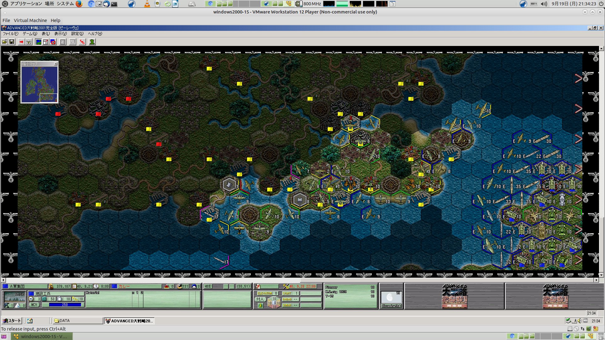
Task: Click the map's scroll-right arrow button
Action: (596, 280)
